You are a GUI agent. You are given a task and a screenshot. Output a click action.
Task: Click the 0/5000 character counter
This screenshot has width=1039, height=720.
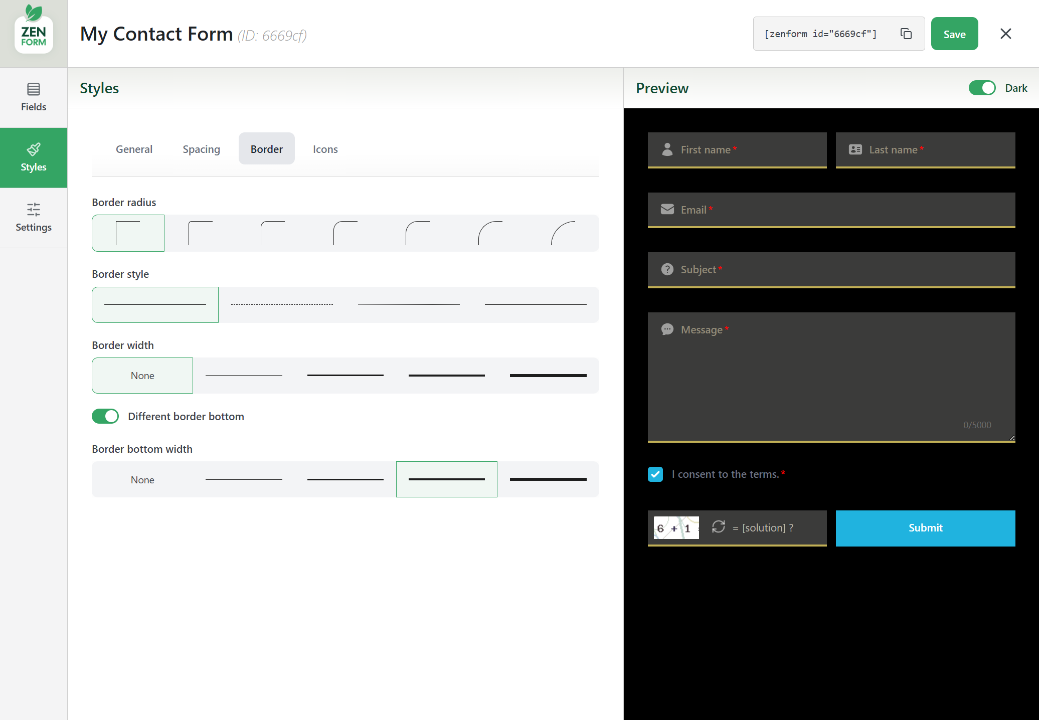977,425
